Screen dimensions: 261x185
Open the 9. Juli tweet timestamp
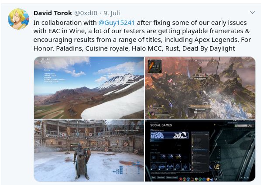[112, 13]
